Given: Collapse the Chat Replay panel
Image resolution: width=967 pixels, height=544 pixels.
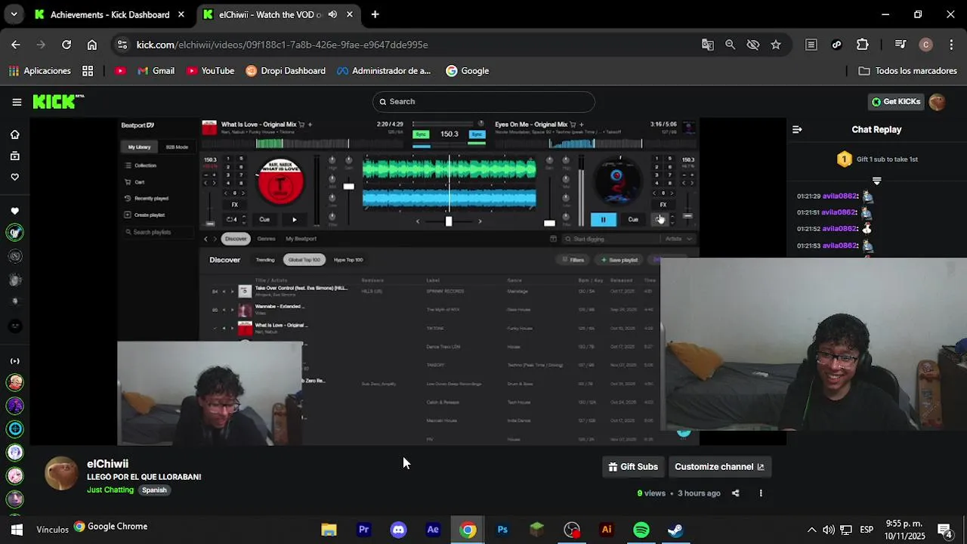Looking at the screenshot, I should (x=797, y=130).
